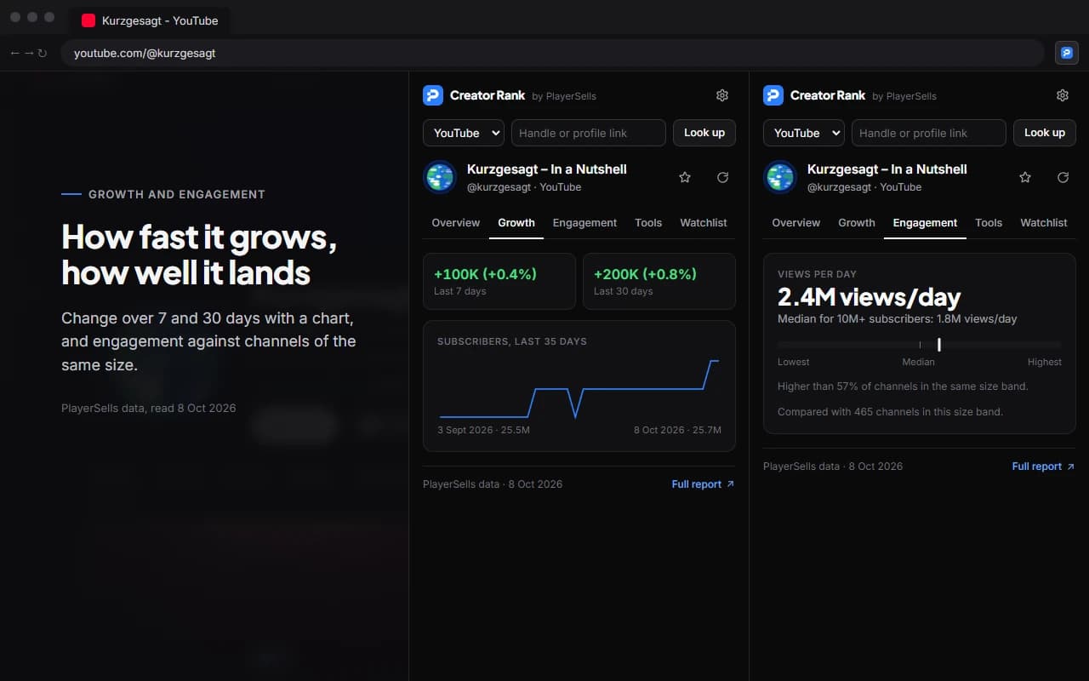Screen dimensions: 1089x681
Task: Click 'VIEWS PER DAY' card heading
Action: 817,274
